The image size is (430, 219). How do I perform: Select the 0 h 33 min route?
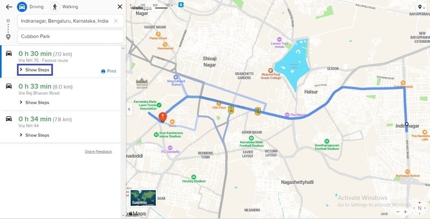pyautogui.click(x=60, y=94)
